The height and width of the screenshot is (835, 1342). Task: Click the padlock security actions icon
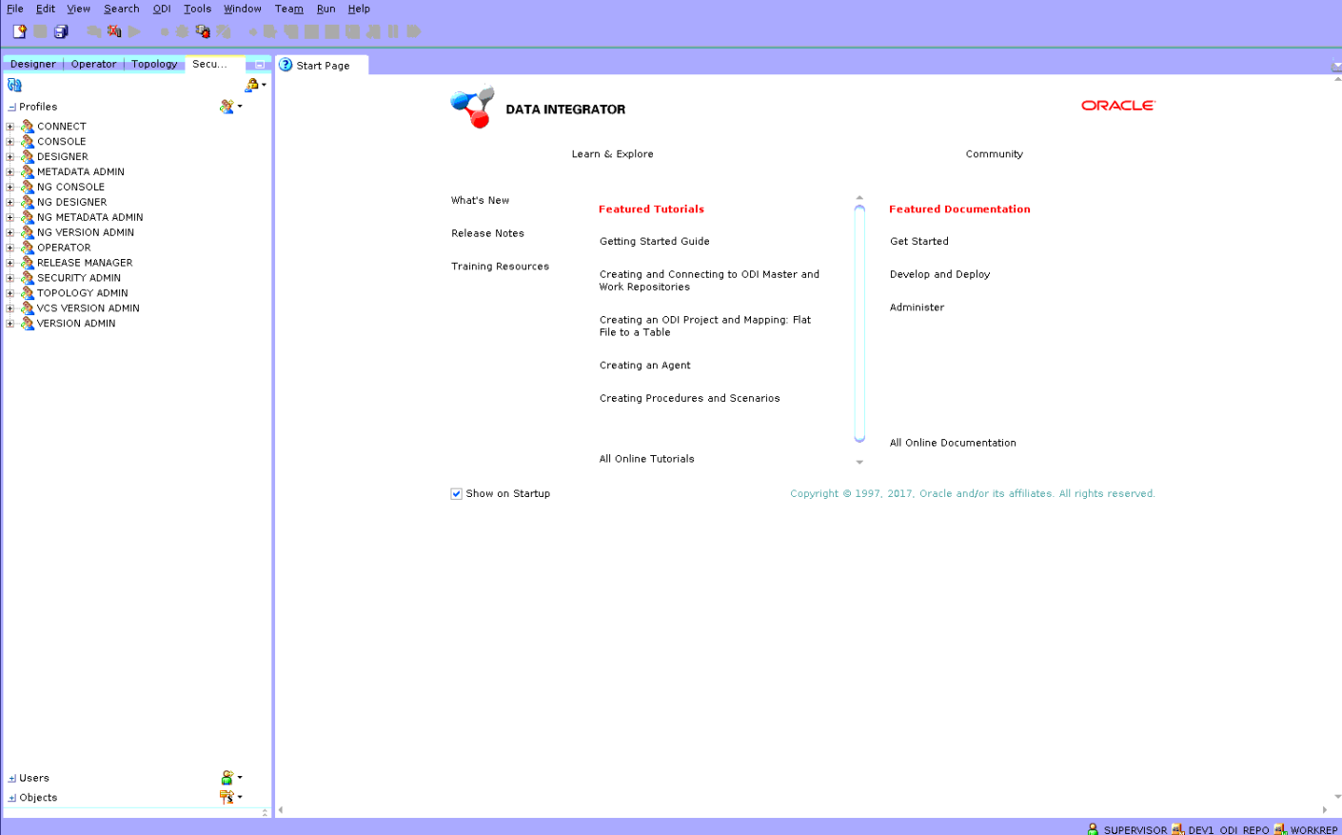coord(252,85)
